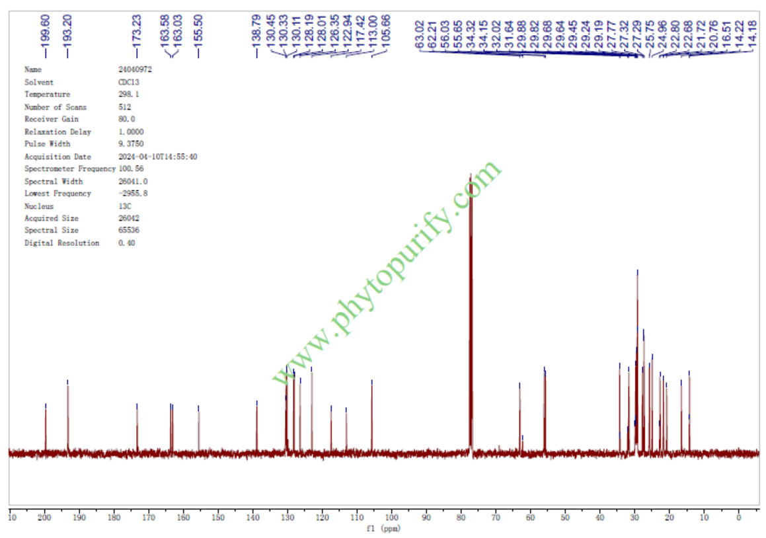Select the Number of Scans value 512
This screenshot has width=766, height=538.
coord(124,107)
